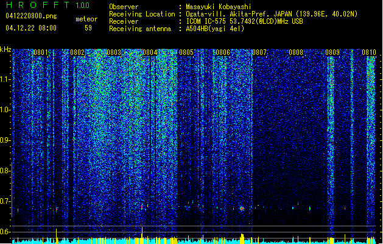Viewport: 383px width, 244px height.
Task: Click the antenna text A504HB(yagi 4el)
Action: click(x=215, y=29)
